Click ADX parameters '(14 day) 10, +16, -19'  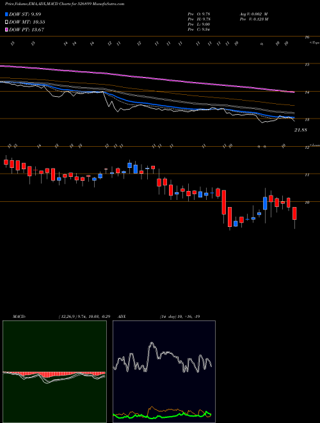pyautogui.click(x=180, y=317)
